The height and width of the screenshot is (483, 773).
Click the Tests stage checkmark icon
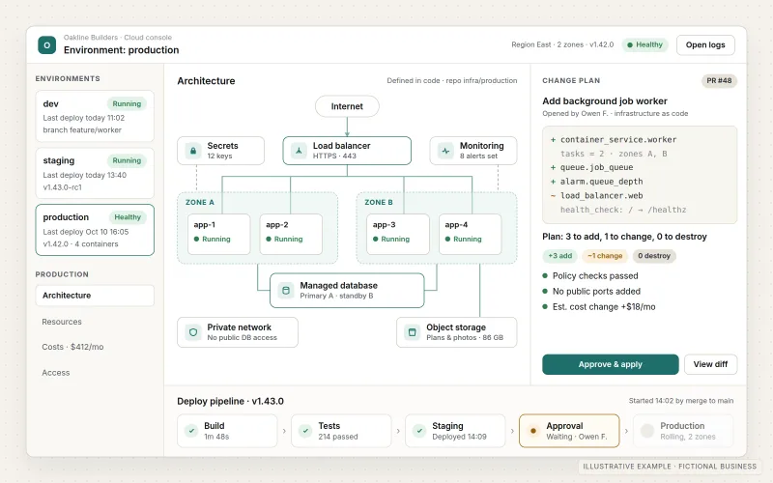point(305,431)
